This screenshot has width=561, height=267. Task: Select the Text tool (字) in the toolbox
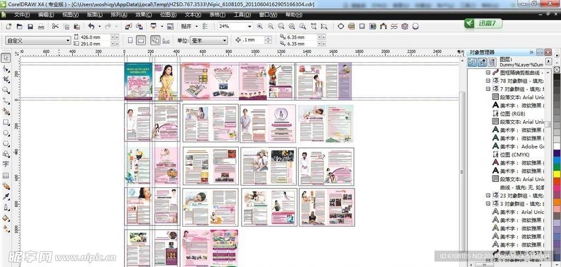click(6, 164)
